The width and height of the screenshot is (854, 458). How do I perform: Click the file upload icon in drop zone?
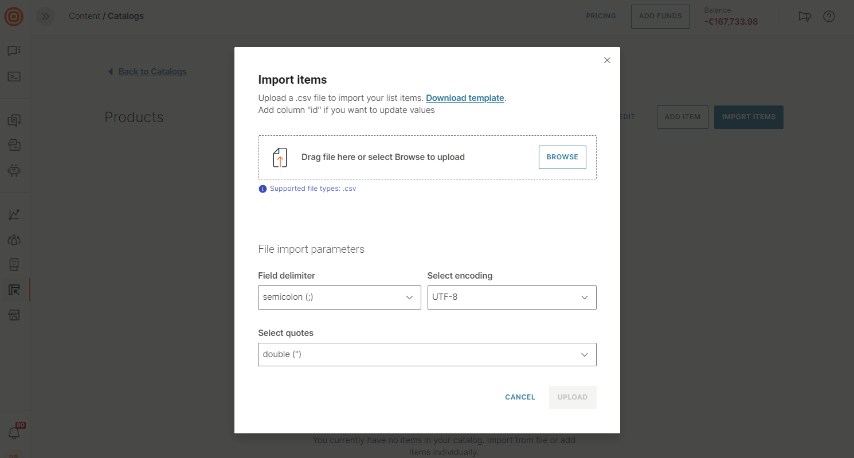[280, 157]
